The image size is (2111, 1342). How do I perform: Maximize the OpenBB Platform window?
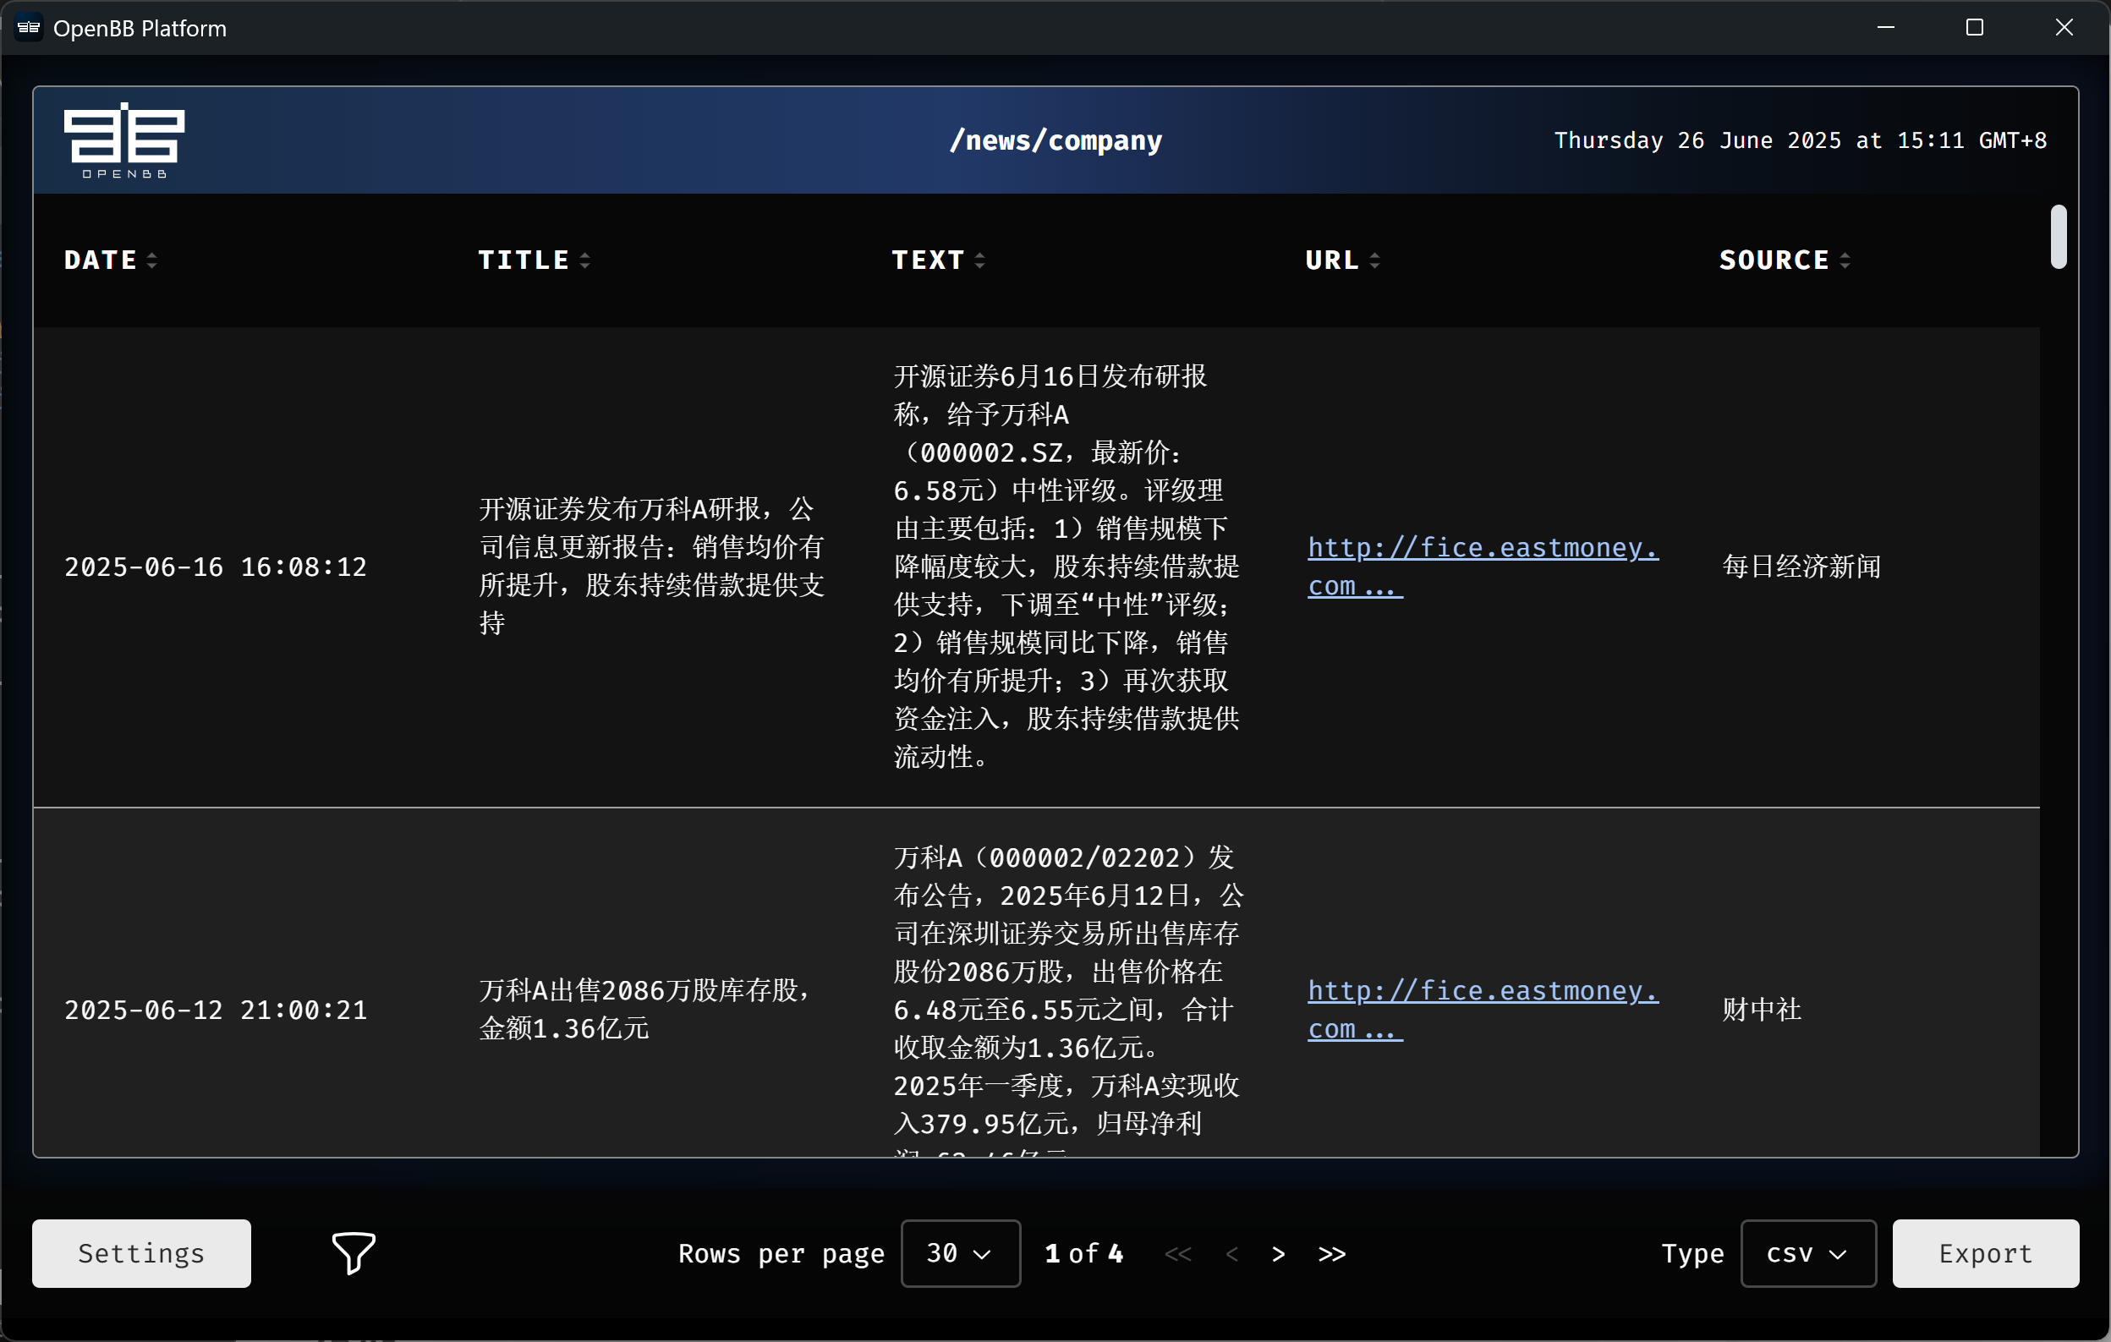(x=1975, y=28)
